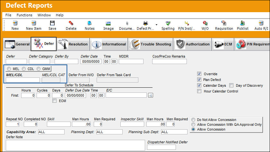270x152 pixels.
Task: Click the Inspector Skill field
Action: pyautogui.click(x=132, y=124)
